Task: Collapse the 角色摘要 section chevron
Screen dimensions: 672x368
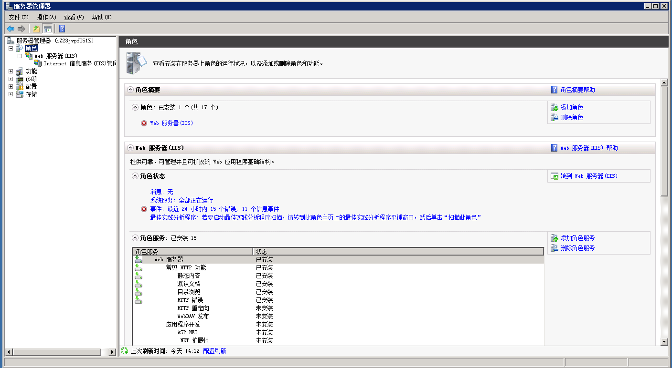Action: tap(130, 90)
